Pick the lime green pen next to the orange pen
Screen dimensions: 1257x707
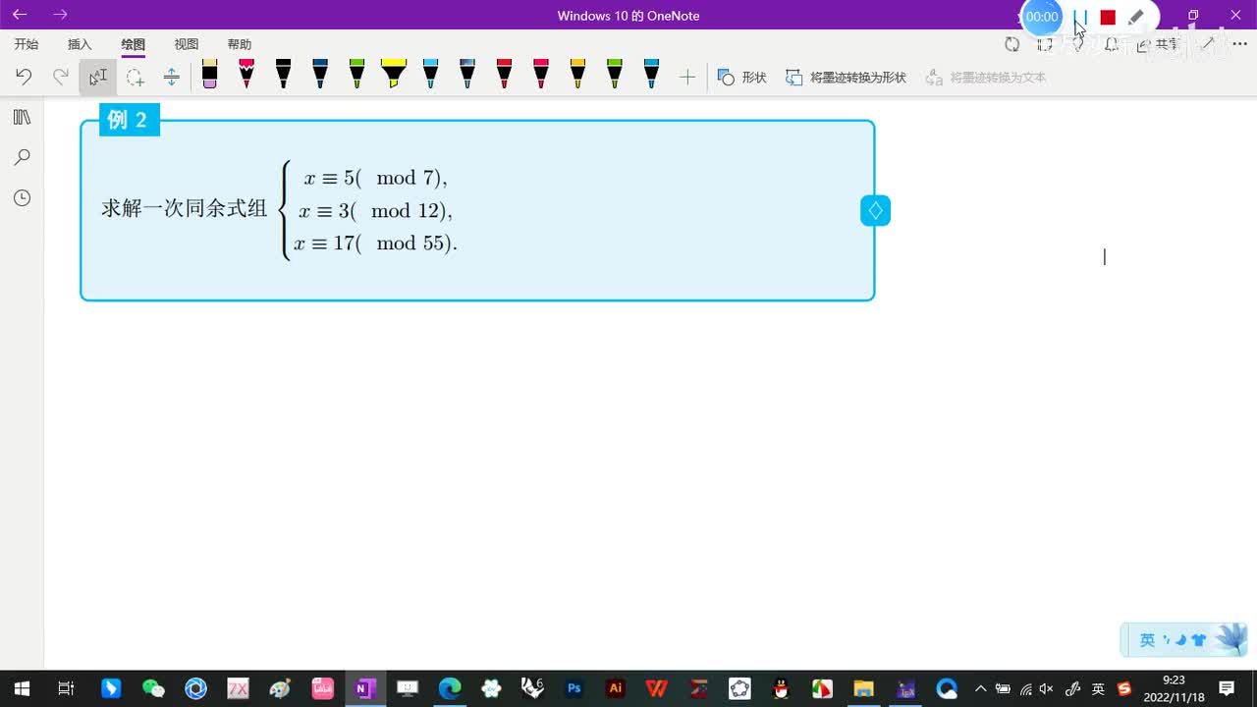(615, 74)
